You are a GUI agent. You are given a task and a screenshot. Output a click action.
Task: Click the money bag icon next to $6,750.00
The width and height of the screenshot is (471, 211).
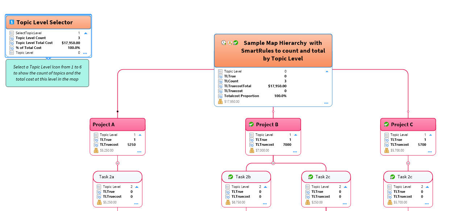coord(228,202)
